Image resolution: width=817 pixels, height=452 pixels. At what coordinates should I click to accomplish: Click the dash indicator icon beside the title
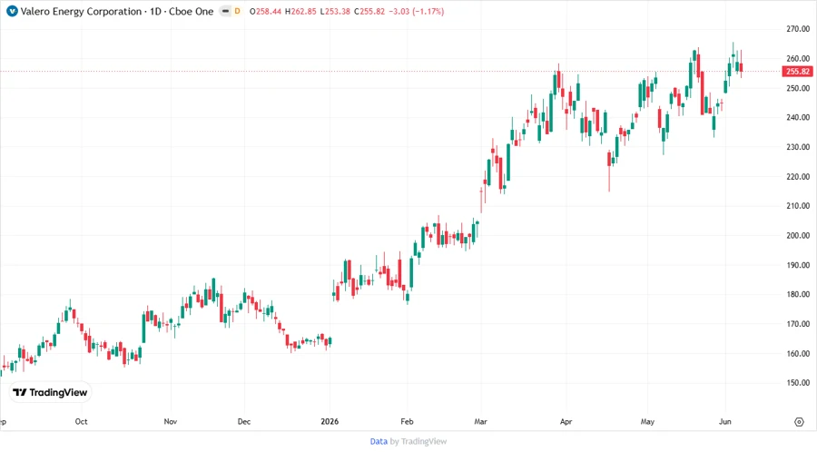click(x=225, y=11)
